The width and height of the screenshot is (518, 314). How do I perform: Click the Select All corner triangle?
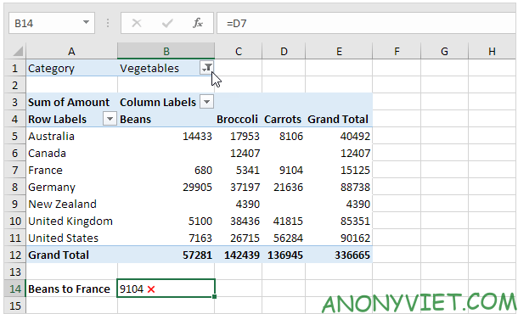17,51
